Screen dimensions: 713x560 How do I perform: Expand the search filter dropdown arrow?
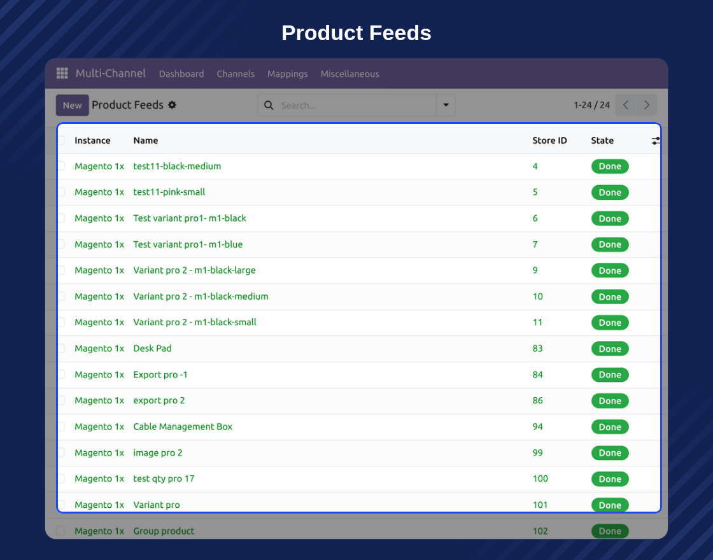[x=446, y=106]
